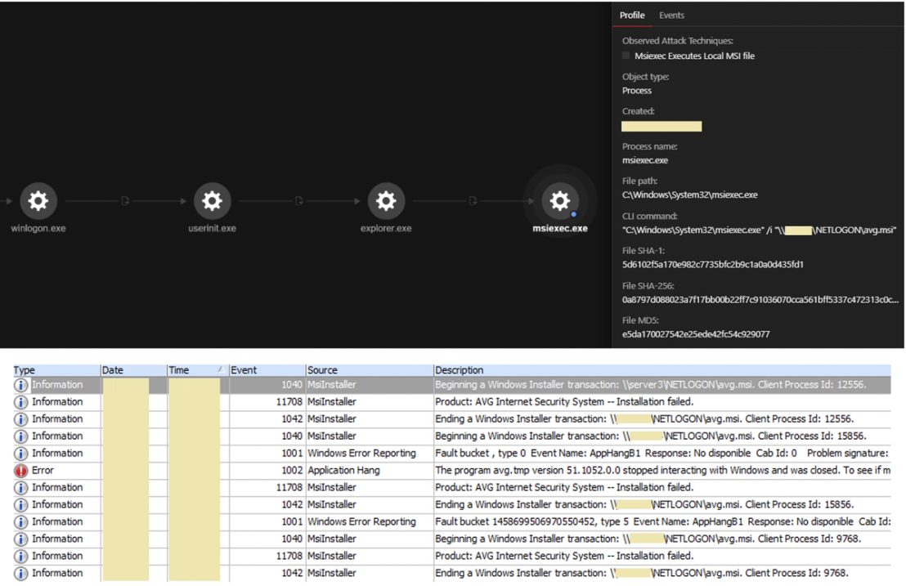Viewport: 906px width, 586px height.
Task: Select description "Ending... Client Process Id: 12556"
Action: coord(644,419)
